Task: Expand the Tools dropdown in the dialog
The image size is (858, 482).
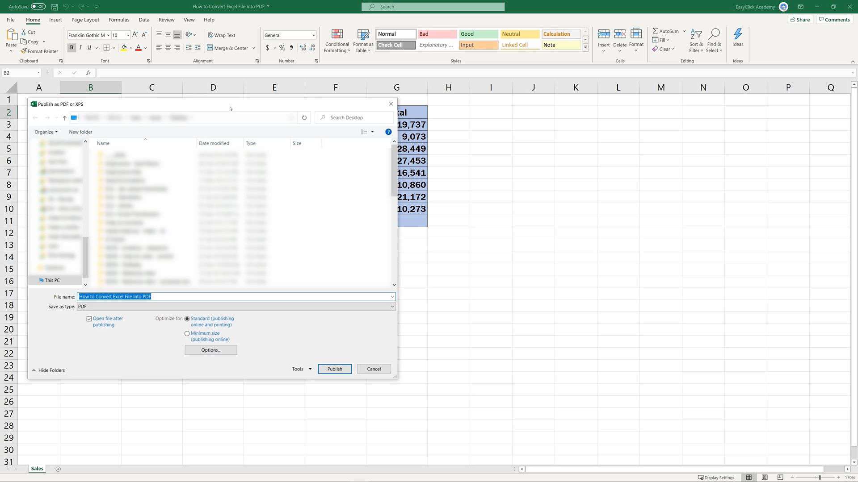Action: (x=301, y=369)
